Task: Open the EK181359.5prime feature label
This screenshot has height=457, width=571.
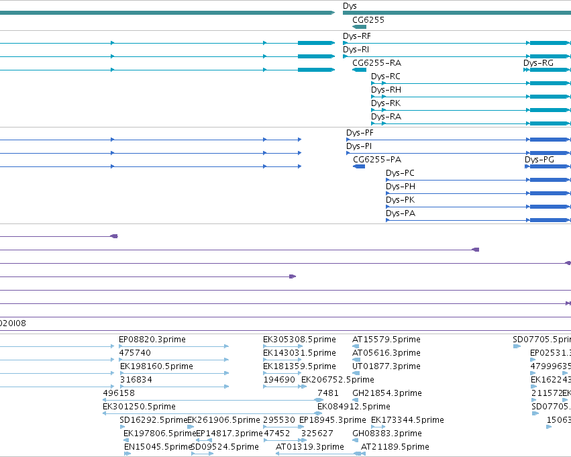Action: pyautogui.click(x=299, y=366)
